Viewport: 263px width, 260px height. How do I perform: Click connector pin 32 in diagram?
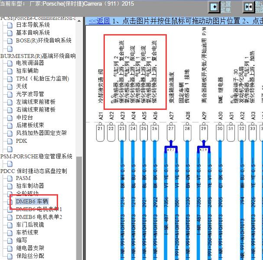click(242, 133)
